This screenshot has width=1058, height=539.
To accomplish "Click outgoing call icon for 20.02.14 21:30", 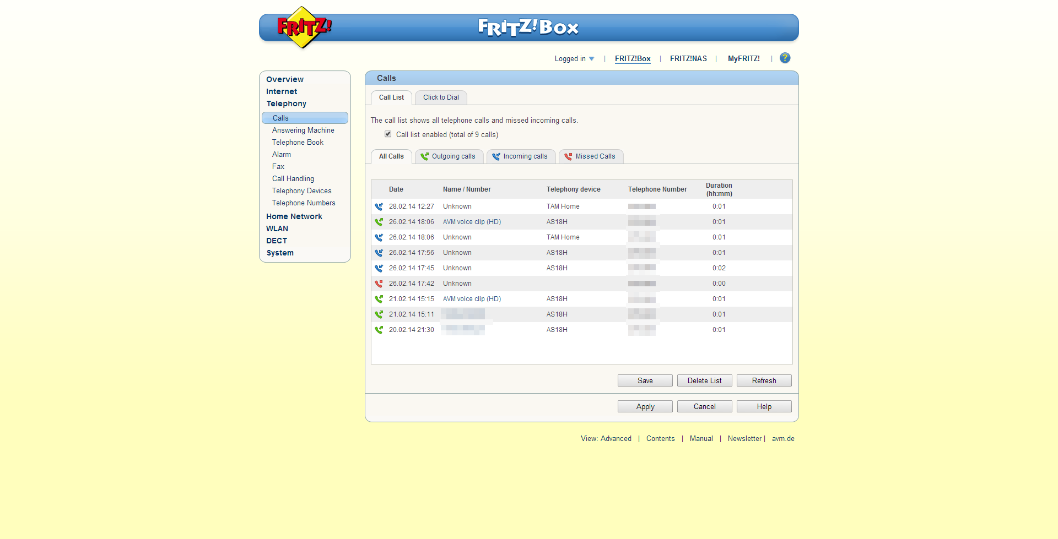I will click(x=379, y=330).
